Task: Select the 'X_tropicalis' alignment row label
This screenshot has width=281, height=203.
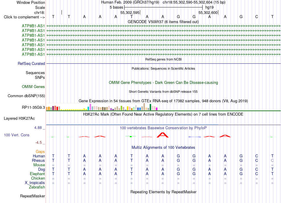Action: (x=35, y=183)
